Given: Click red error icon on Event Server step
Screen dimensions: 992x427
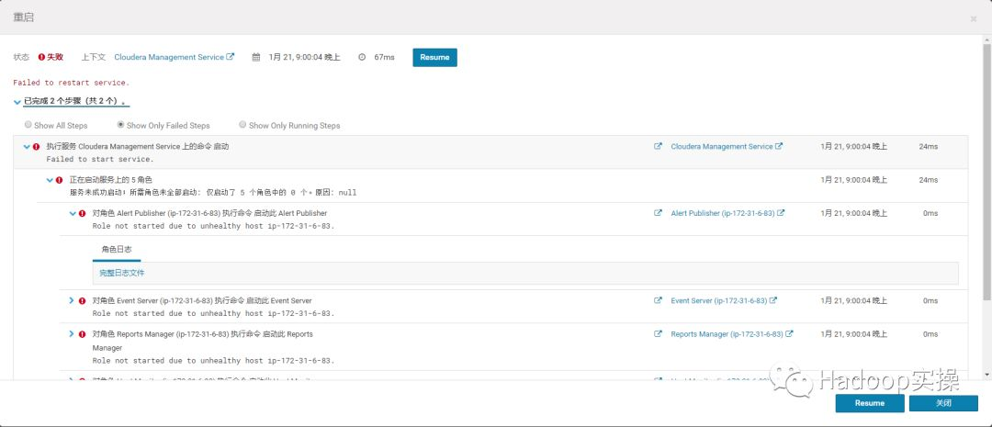Looking at the screenshot, I should (83, 300).
